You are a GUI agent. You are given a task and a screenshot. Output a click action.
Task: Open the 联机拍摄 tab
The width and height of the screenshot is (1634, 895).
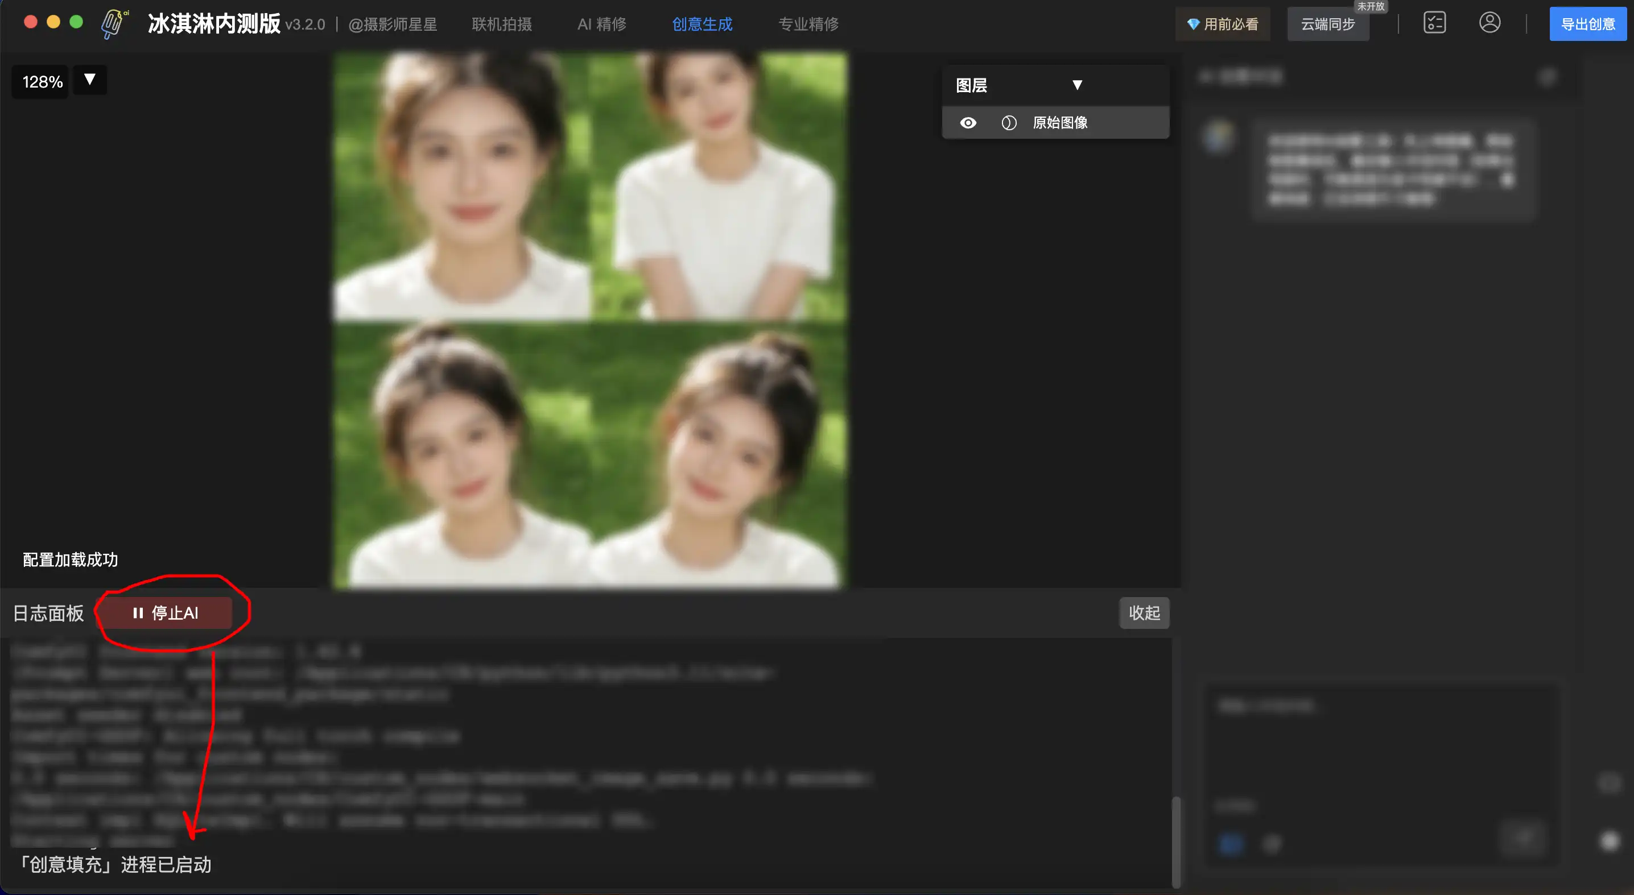point(501,24)
